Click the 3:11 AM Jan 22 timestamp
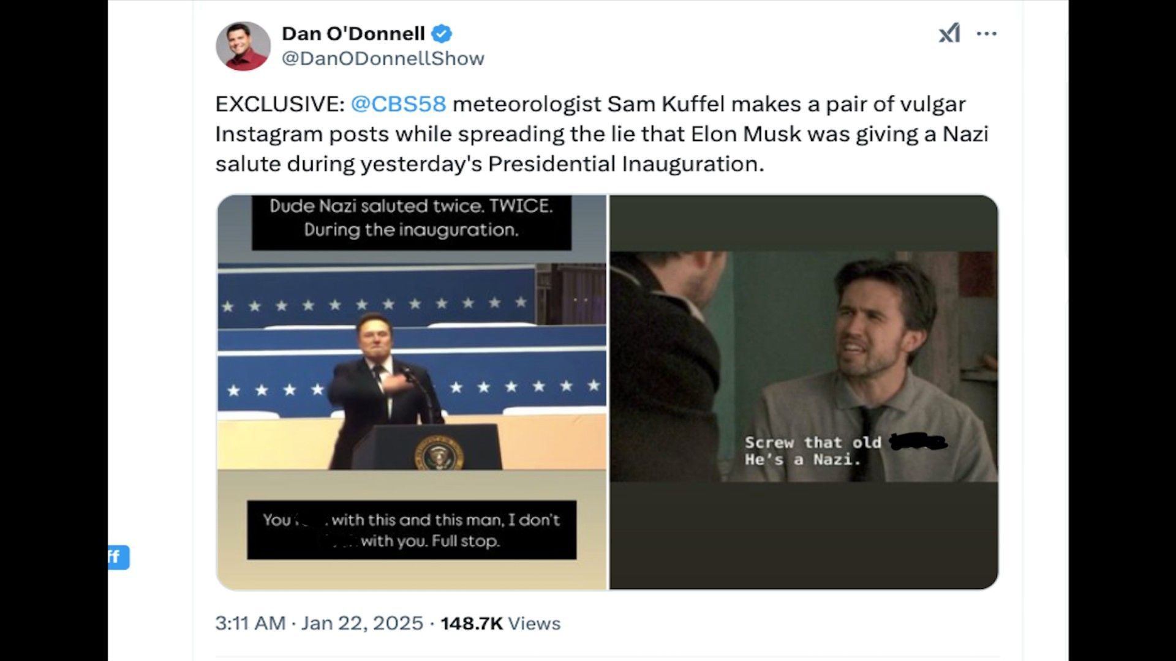The width and height of the screenshot is (1176, 661). [x=318, y=623]
